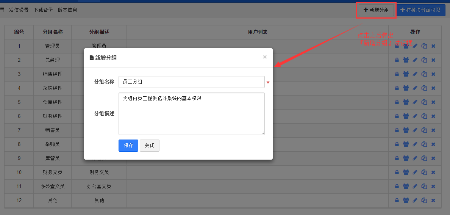
Task: Select the 库管员 group name cell
Action: tap(53, 158)
